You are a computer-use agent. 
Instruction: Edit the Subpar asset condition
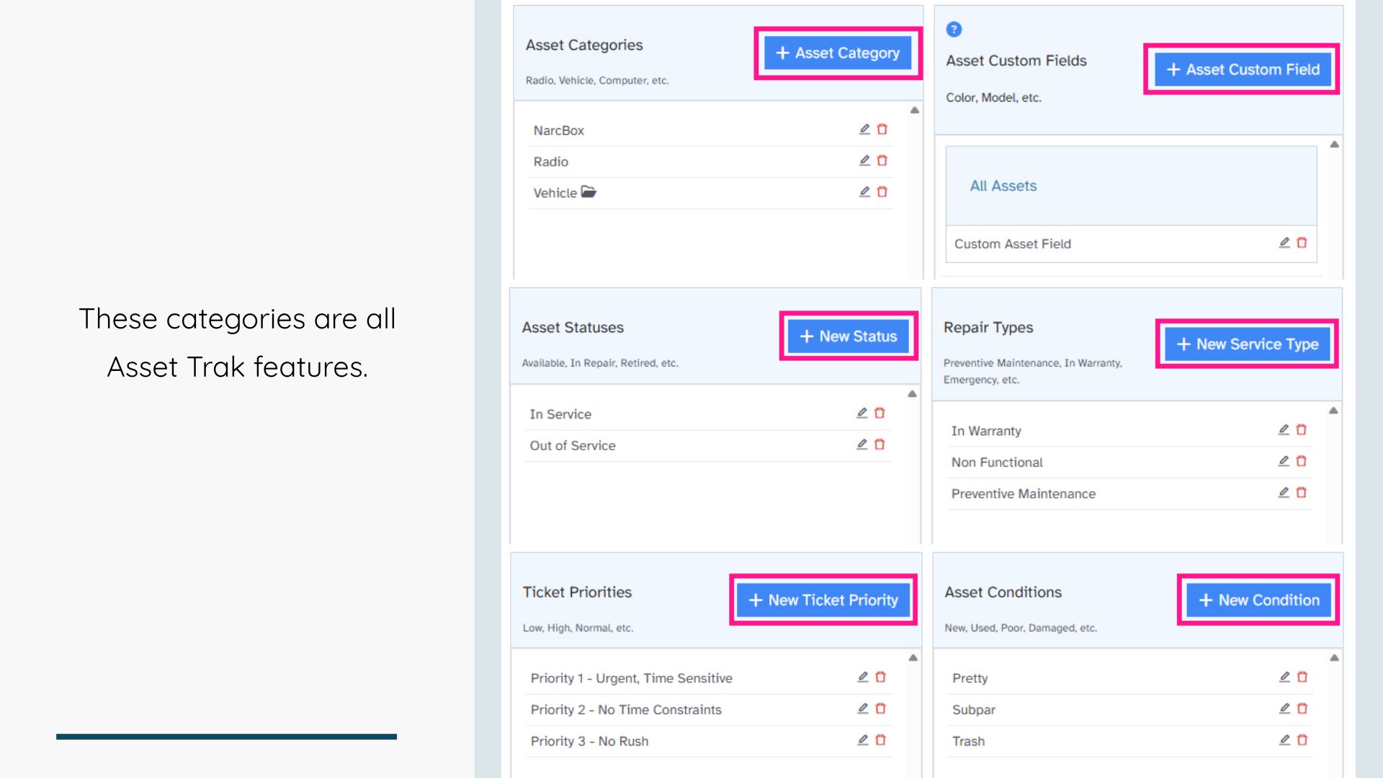click(1284, 709)
